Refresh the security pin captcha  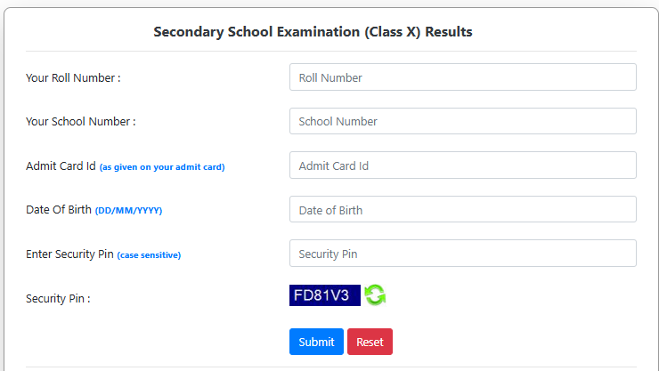pos(375,295)
